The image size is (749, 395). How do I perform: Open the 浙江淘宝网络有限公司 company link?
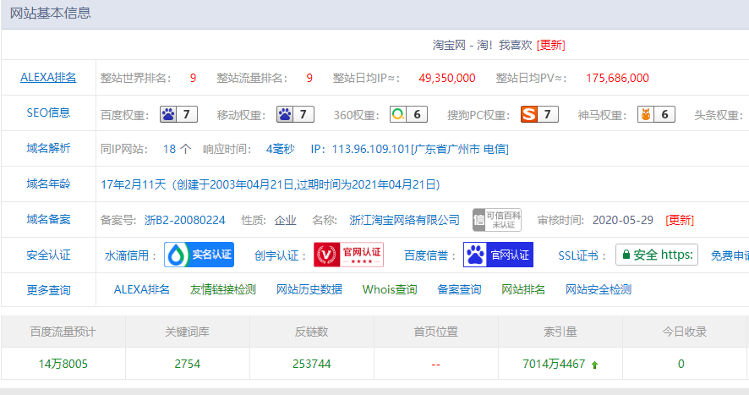coord(405,220)
